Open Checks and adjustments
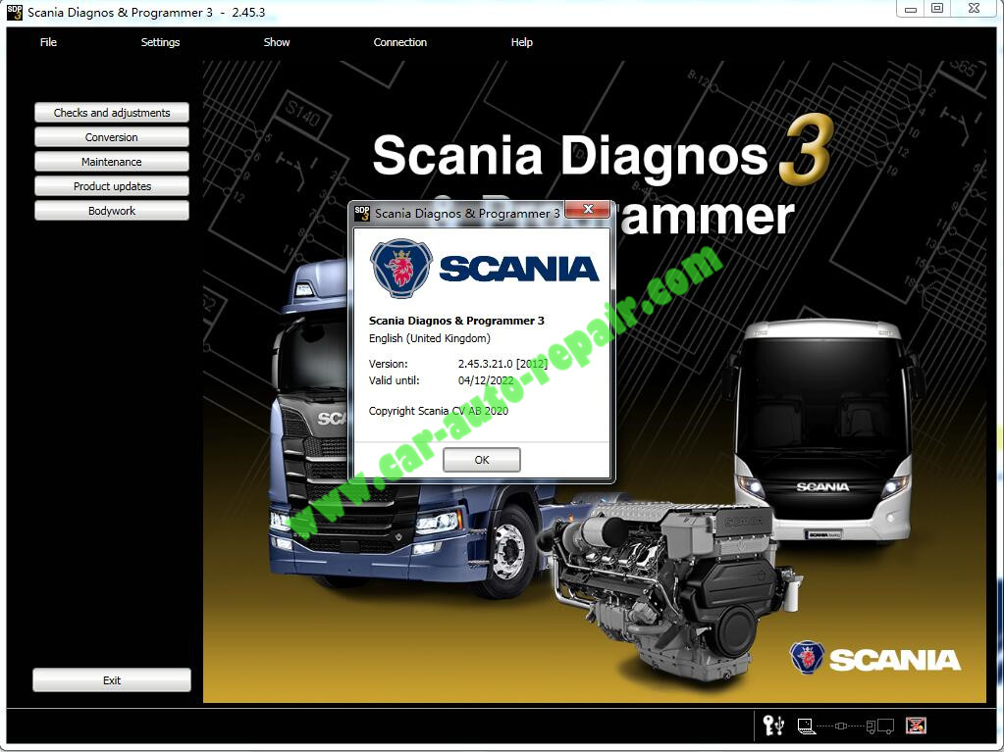The image size is (1004, 752). (x=112, y=113)
